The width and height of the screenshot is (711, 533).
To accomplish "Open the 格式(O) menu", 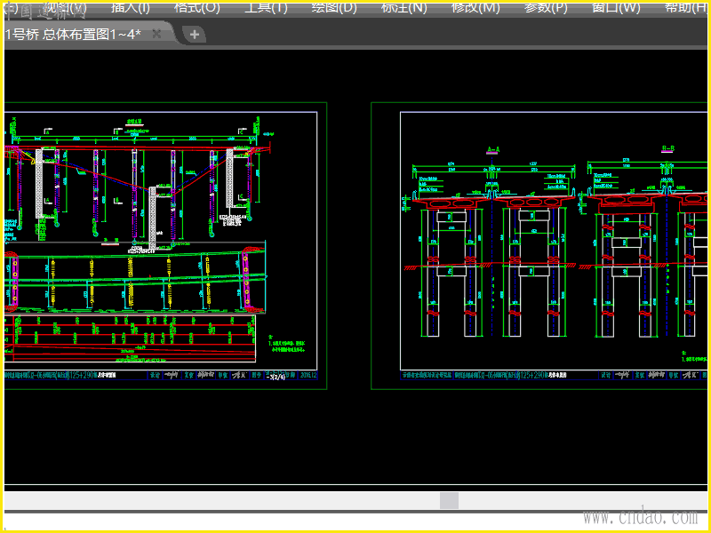I will (197, 7).
